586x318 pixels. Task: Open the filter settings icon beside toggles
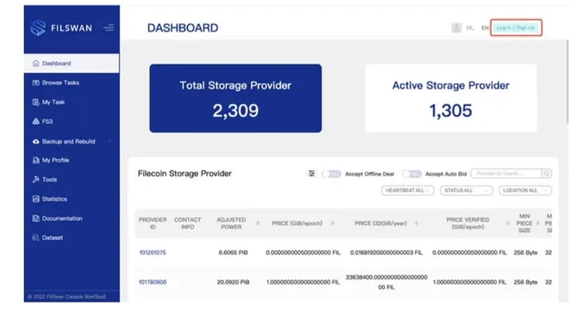[311, 174]
